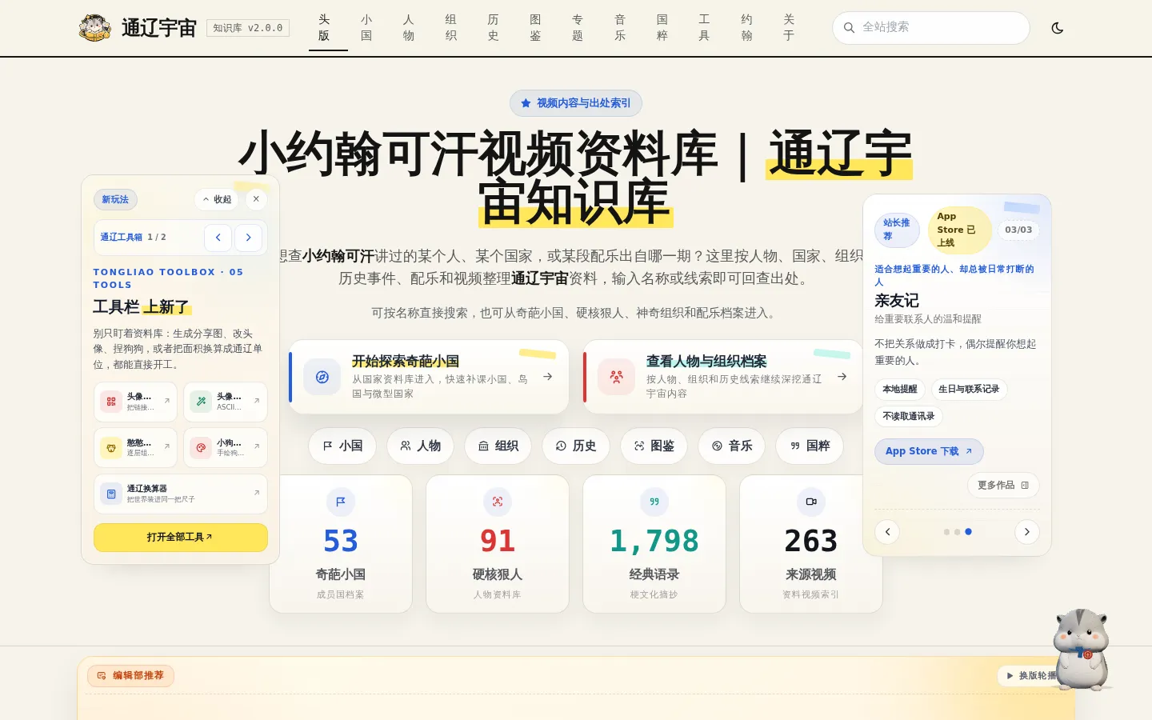Open the 历史 item in top navigation

[x=493, y=28]
